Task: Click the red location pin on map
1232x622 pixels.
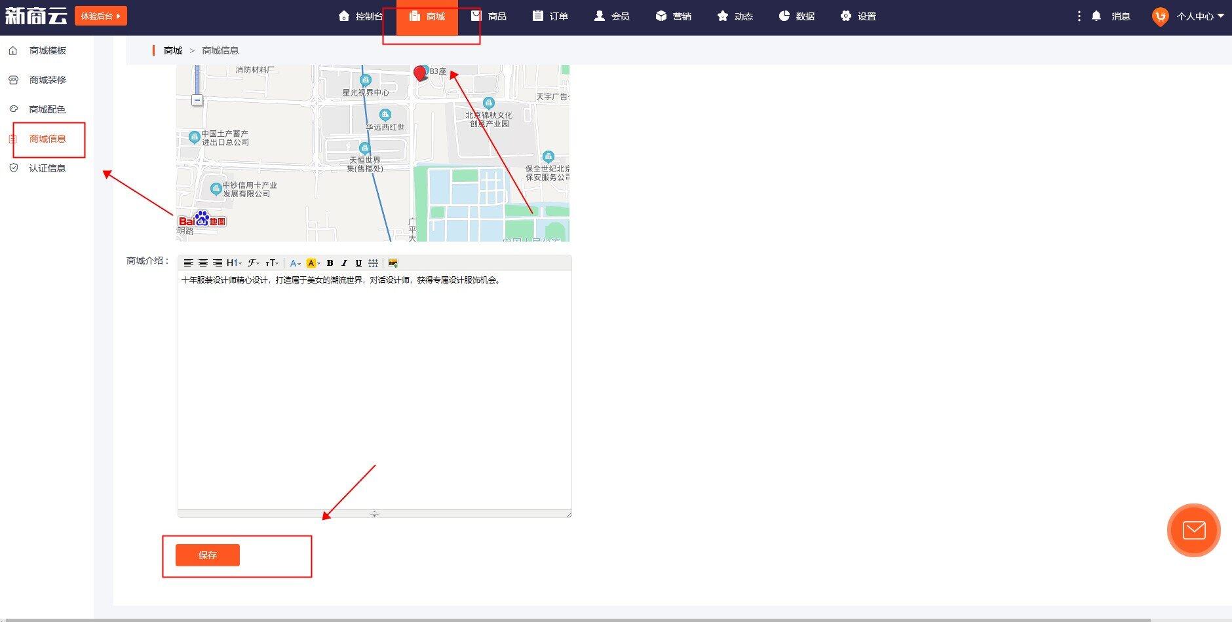Action: (420, 73)
